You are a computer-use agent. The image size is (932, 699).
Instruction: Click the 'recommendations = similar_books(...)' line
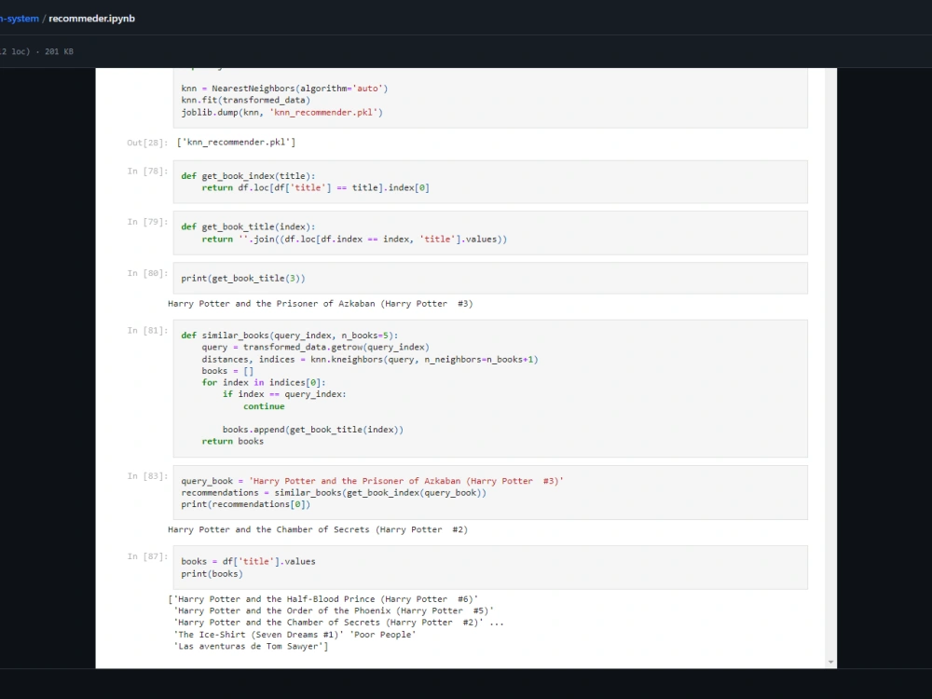(x=334, y=493)
